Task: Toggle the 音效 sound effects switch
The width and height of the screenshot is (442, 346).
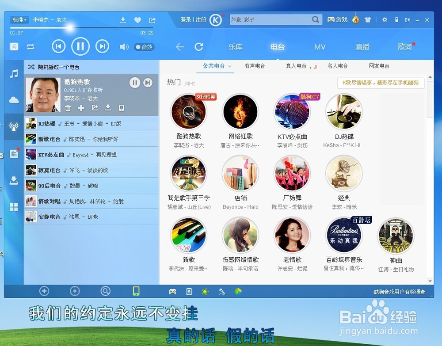Action: point(145,47)
